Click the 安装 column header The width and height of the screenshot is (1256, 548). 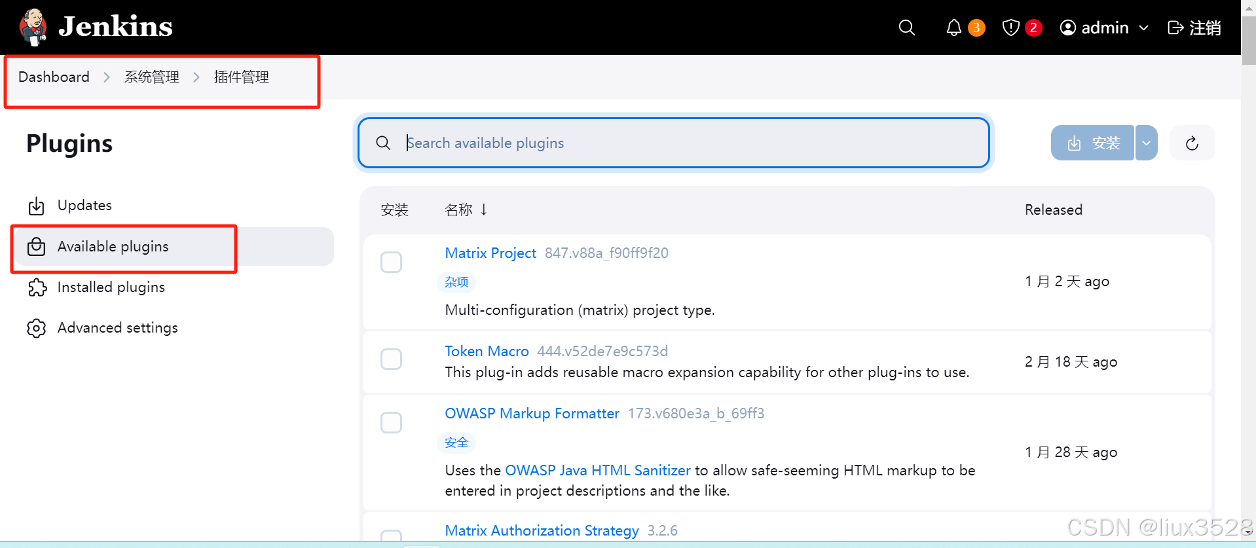pos(394,210)
